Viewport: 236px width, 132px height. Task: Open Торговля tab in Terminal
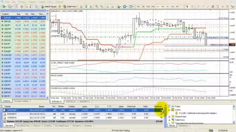click(9, 125)
